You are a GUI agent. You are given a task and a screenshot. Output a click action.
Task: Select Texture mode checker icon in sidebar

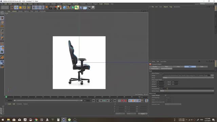[x=2, y=22]
